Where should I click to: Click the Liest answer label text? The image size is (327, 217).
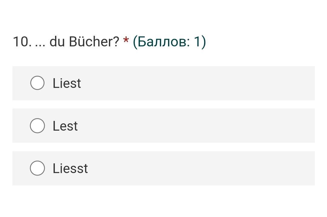(67, 83)
